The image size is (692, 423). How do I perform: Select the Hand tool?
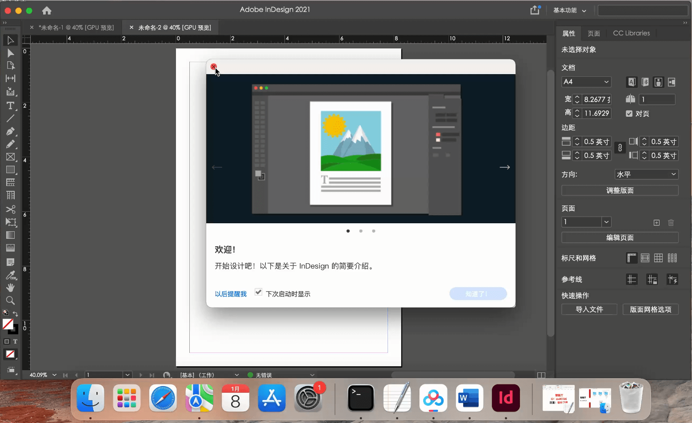(10, 288)
